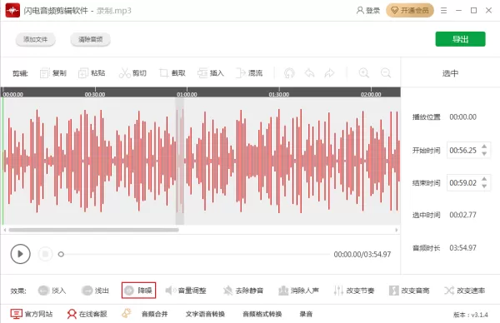500x323 pixels.
Task: Increase the 开始时间 start time
Action: (484, 147)
